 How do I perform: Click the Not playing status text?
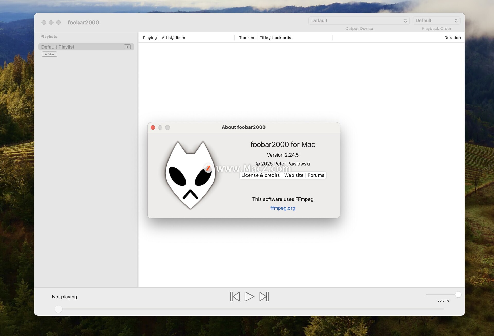64,297
